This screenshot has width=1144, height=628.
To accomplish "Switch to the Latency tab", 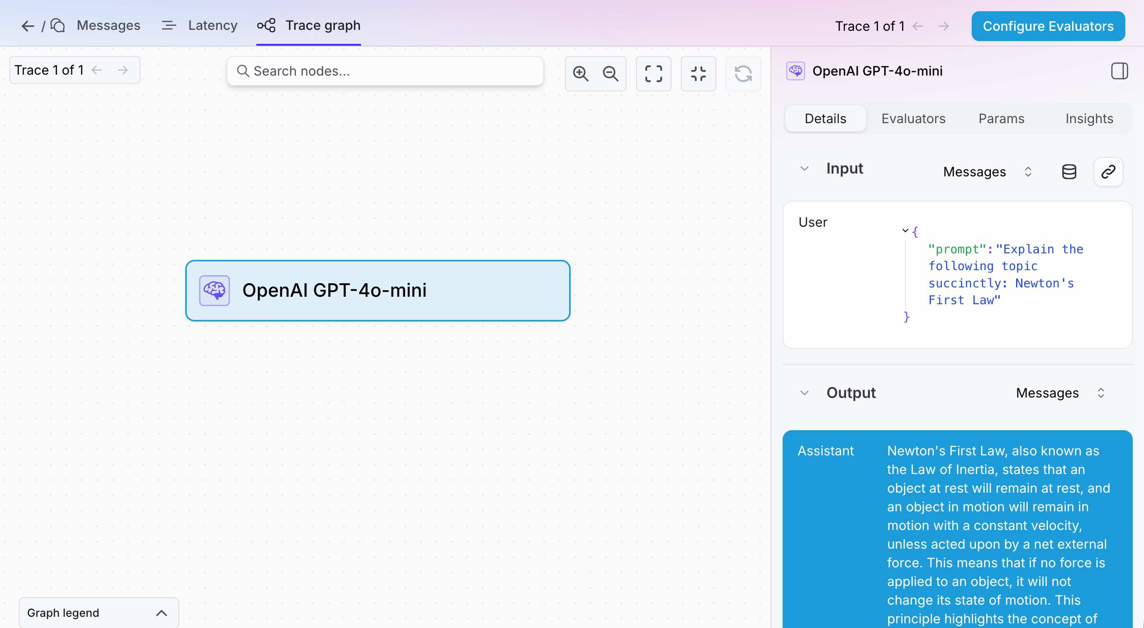I will click(199, 25).
